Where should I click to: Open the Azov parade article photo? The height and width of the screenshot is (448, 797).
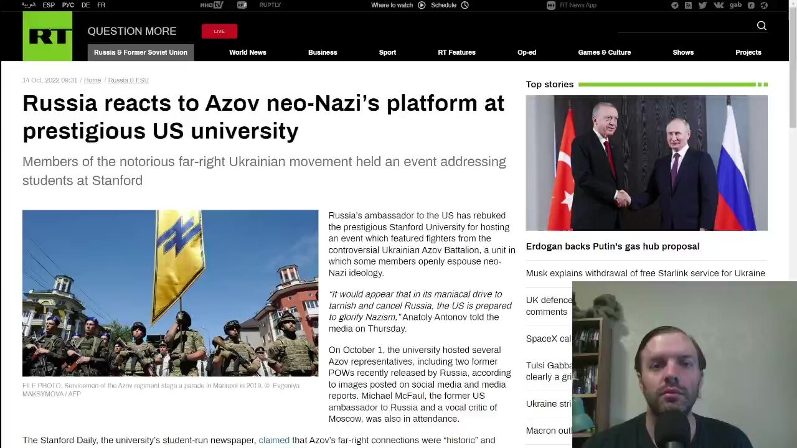(170, 293)
